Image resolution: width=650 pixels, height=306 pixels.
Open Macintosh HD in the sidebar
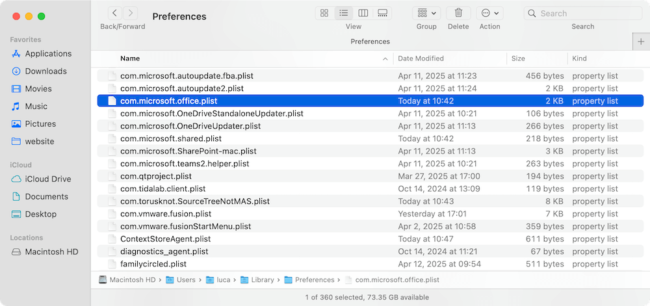pyautogui.click(x=44, y=252)
